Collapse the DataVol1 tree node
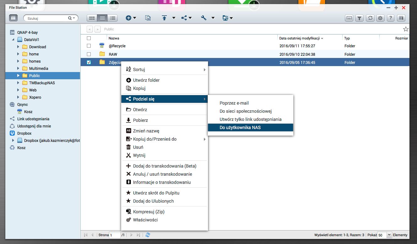 tap(13, 39)
